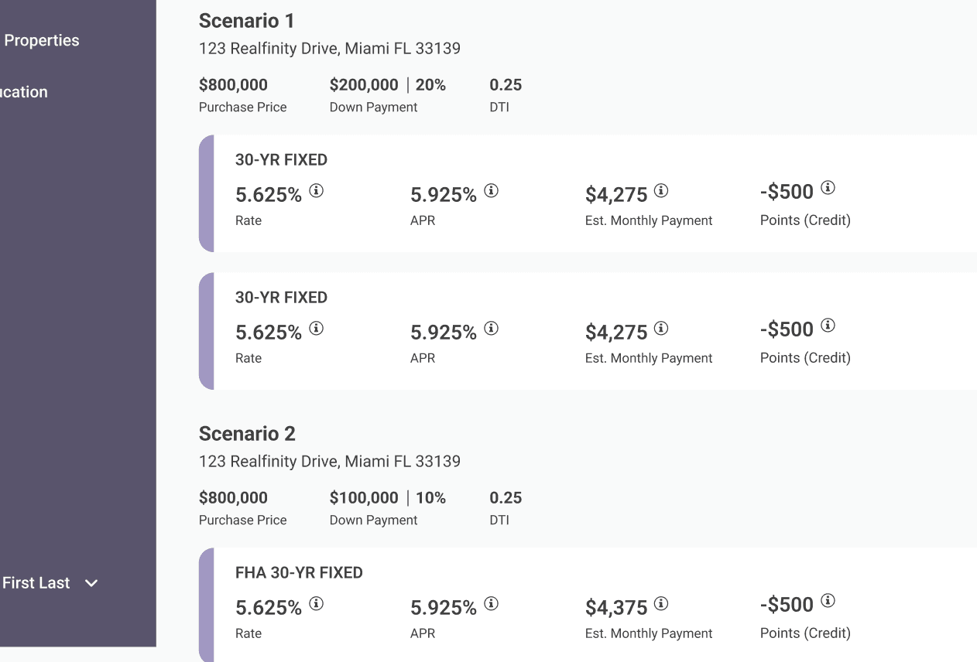Viewport: 977px width, 662px height.
Task: Click Scenario 1 address 123 Realfinity Drive
Action: coord(330,49)
